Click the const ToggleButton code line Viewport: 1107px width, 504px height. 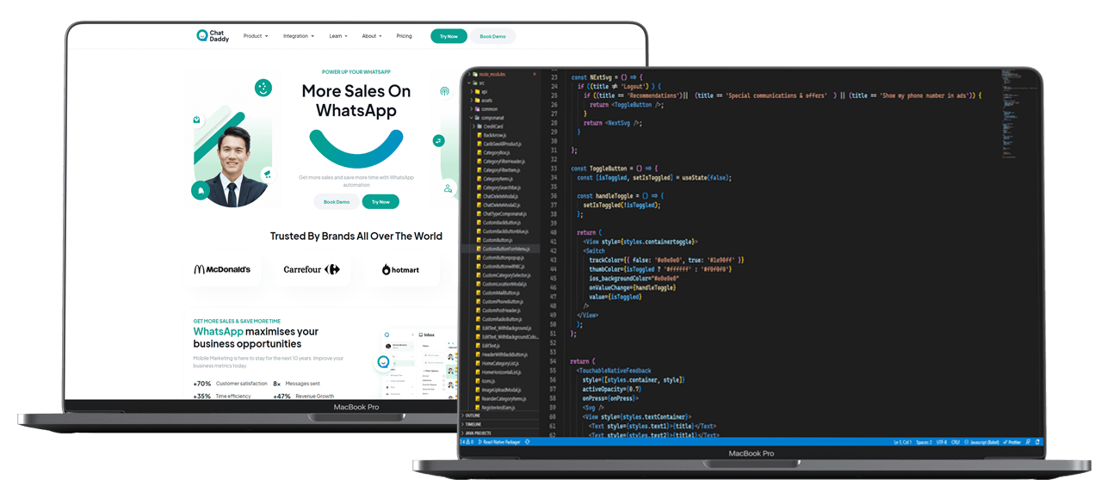coord(614,169)
